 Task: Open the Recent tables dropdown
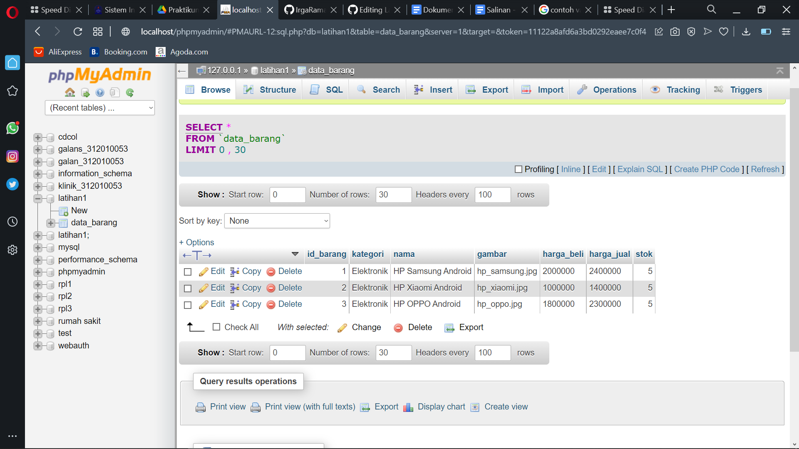(x=99, y=108)
